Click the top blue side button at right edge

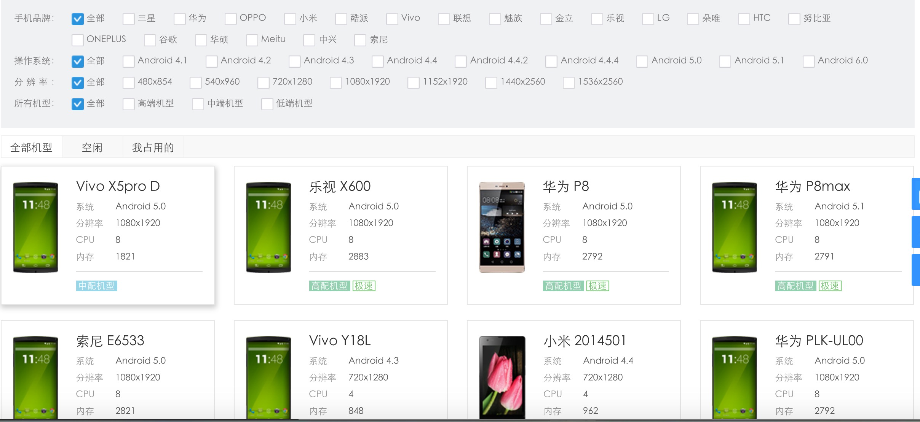pyautogui.click(x=916, y=194)
